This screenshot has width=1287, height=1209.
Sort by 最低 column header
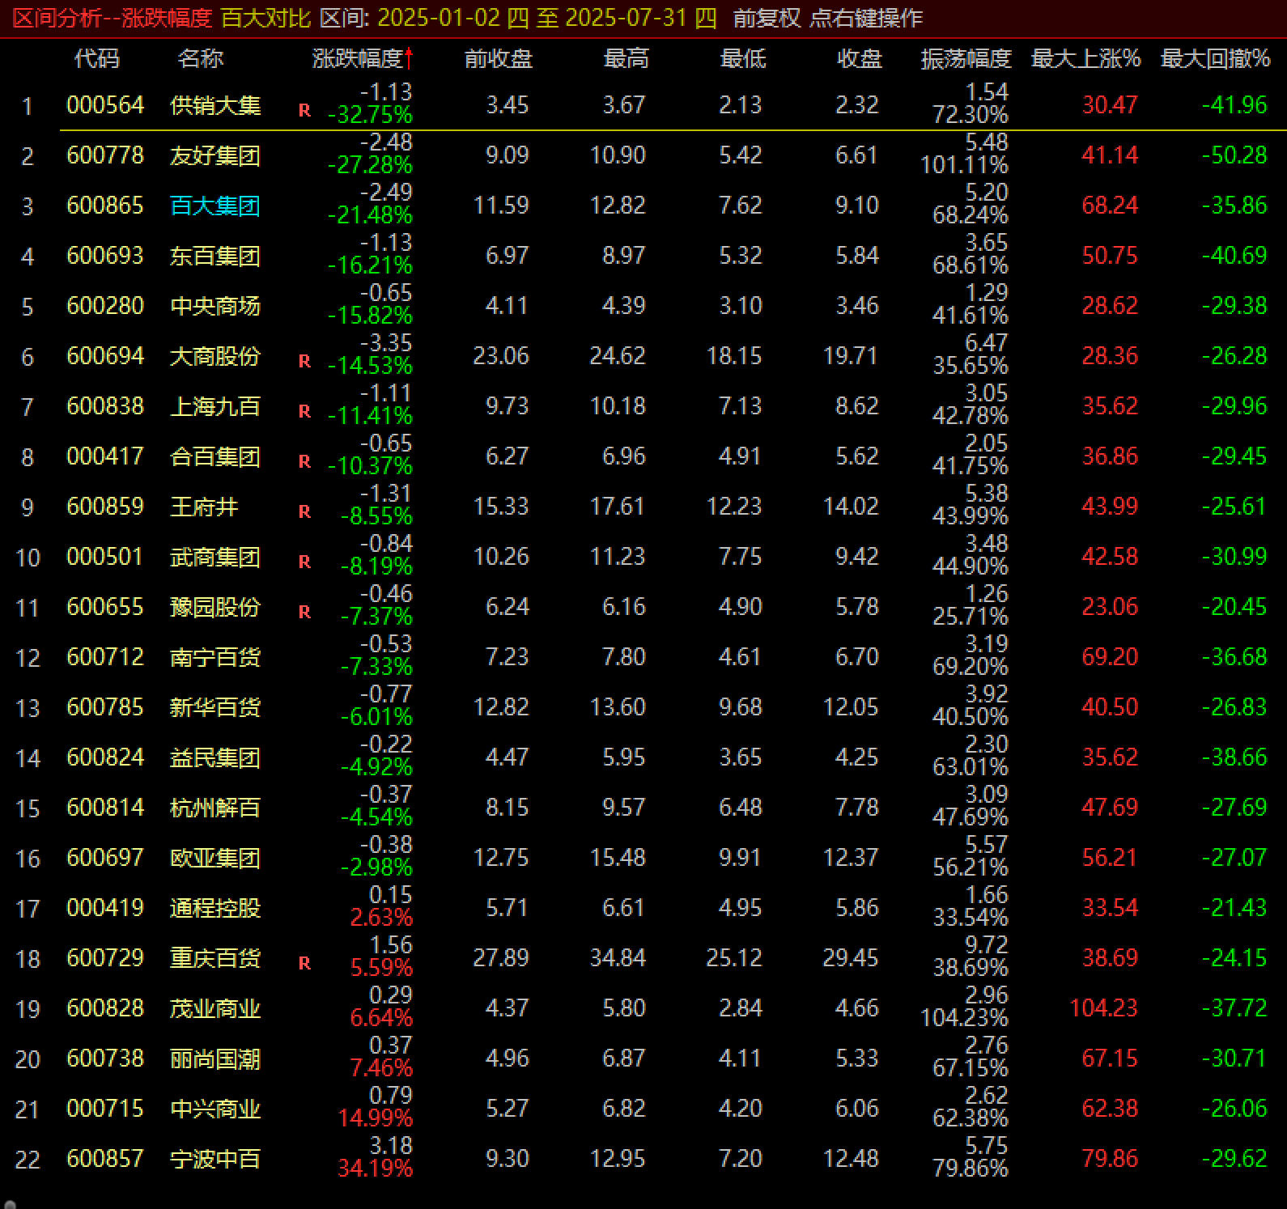point(742,58)
